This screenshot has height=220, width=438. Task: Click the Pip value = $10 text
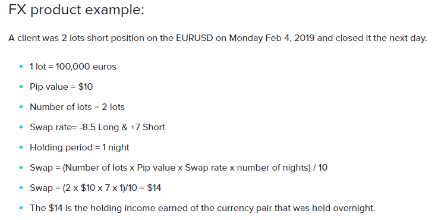61,87
